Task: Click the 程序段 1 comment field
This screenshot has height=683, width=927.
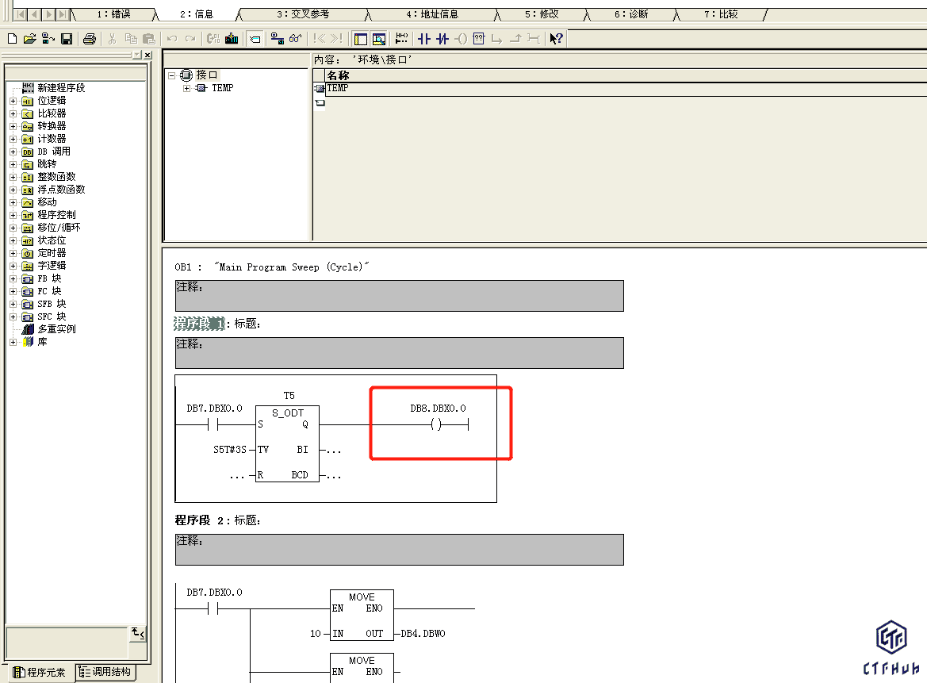Action: (x=399, y=353)
